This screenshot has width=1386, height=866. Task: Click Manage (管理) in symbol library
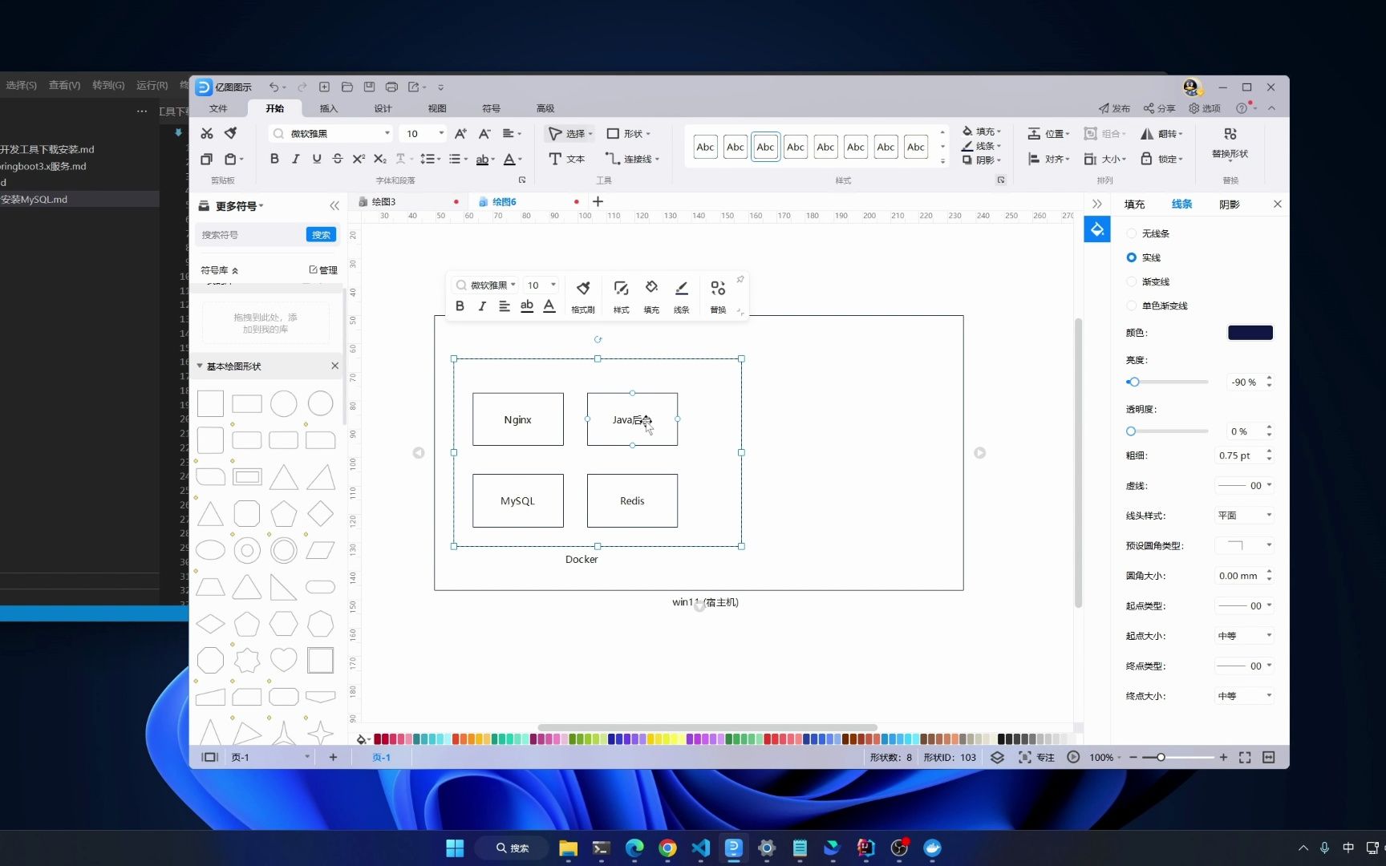pyautogui.click(x=323, y=270)
